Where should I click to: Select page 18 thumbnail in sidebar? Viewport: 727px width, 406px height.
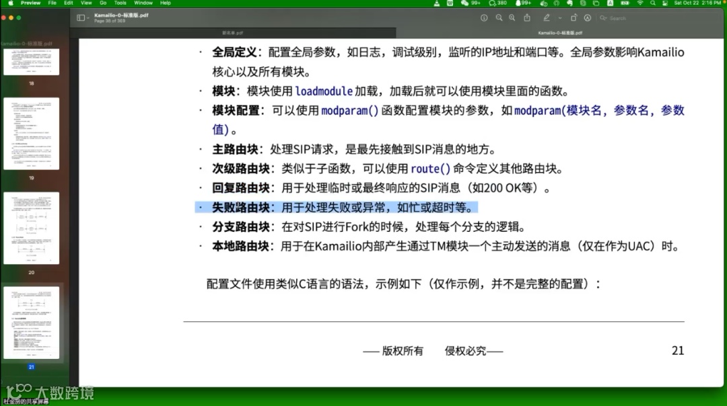(x=32, y=62)
